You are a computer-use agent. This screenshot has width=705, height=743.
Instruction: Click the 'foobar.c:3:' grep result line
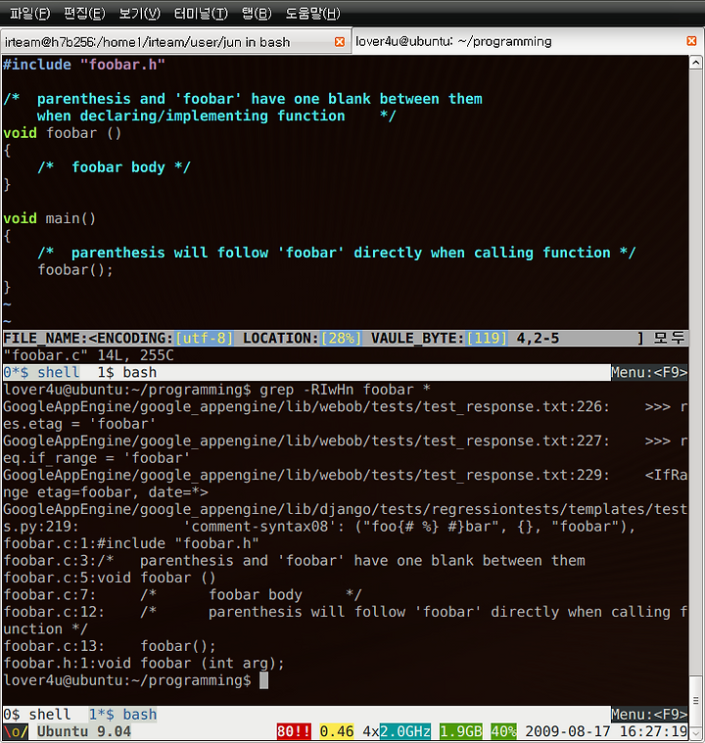[x=295, y=561]
